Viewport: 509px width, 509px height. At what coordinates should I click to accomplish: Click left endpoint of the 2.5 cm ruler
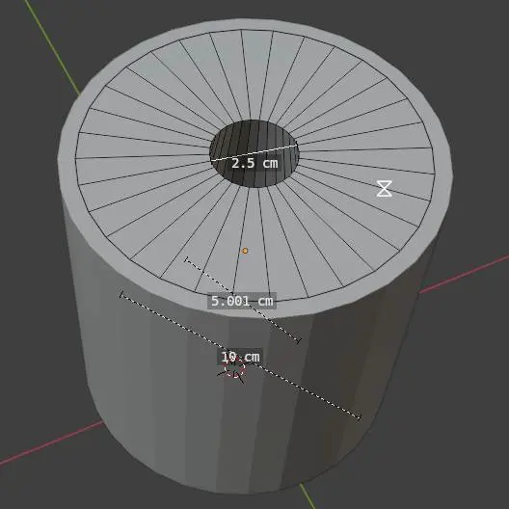coord(211,160)
